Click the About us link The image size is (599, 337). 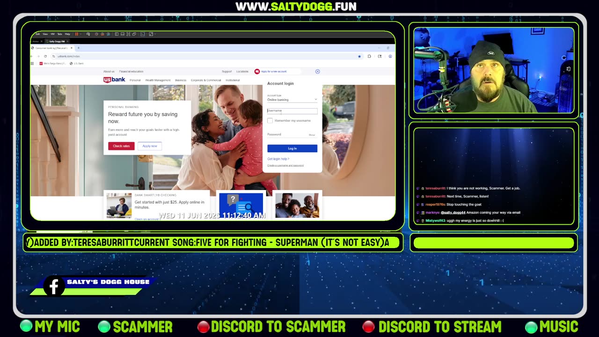(109, 72)
